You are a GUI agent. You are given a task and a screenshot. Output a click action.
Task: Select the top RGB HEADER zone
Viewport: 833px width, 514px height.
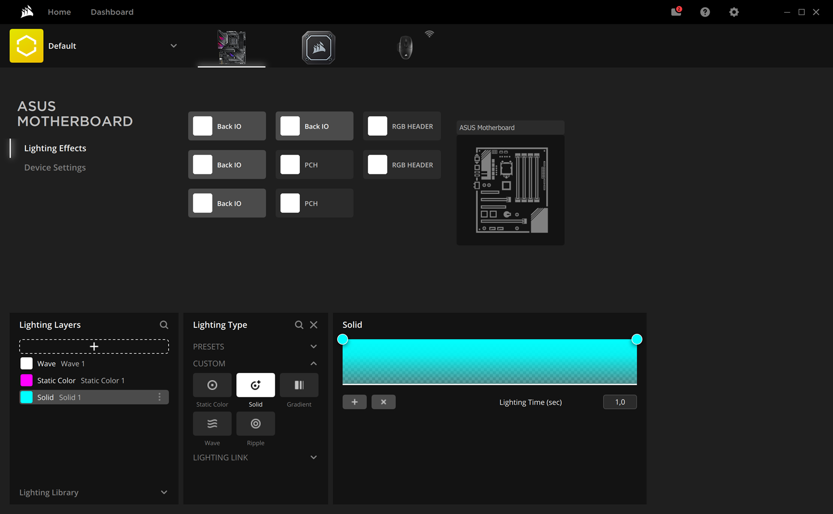[402, 126]
